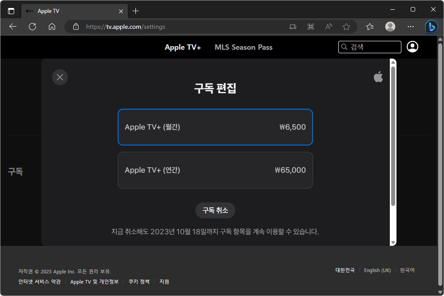
Task: Click the page scrollbar down arrow
Action: tap(440, 292)
